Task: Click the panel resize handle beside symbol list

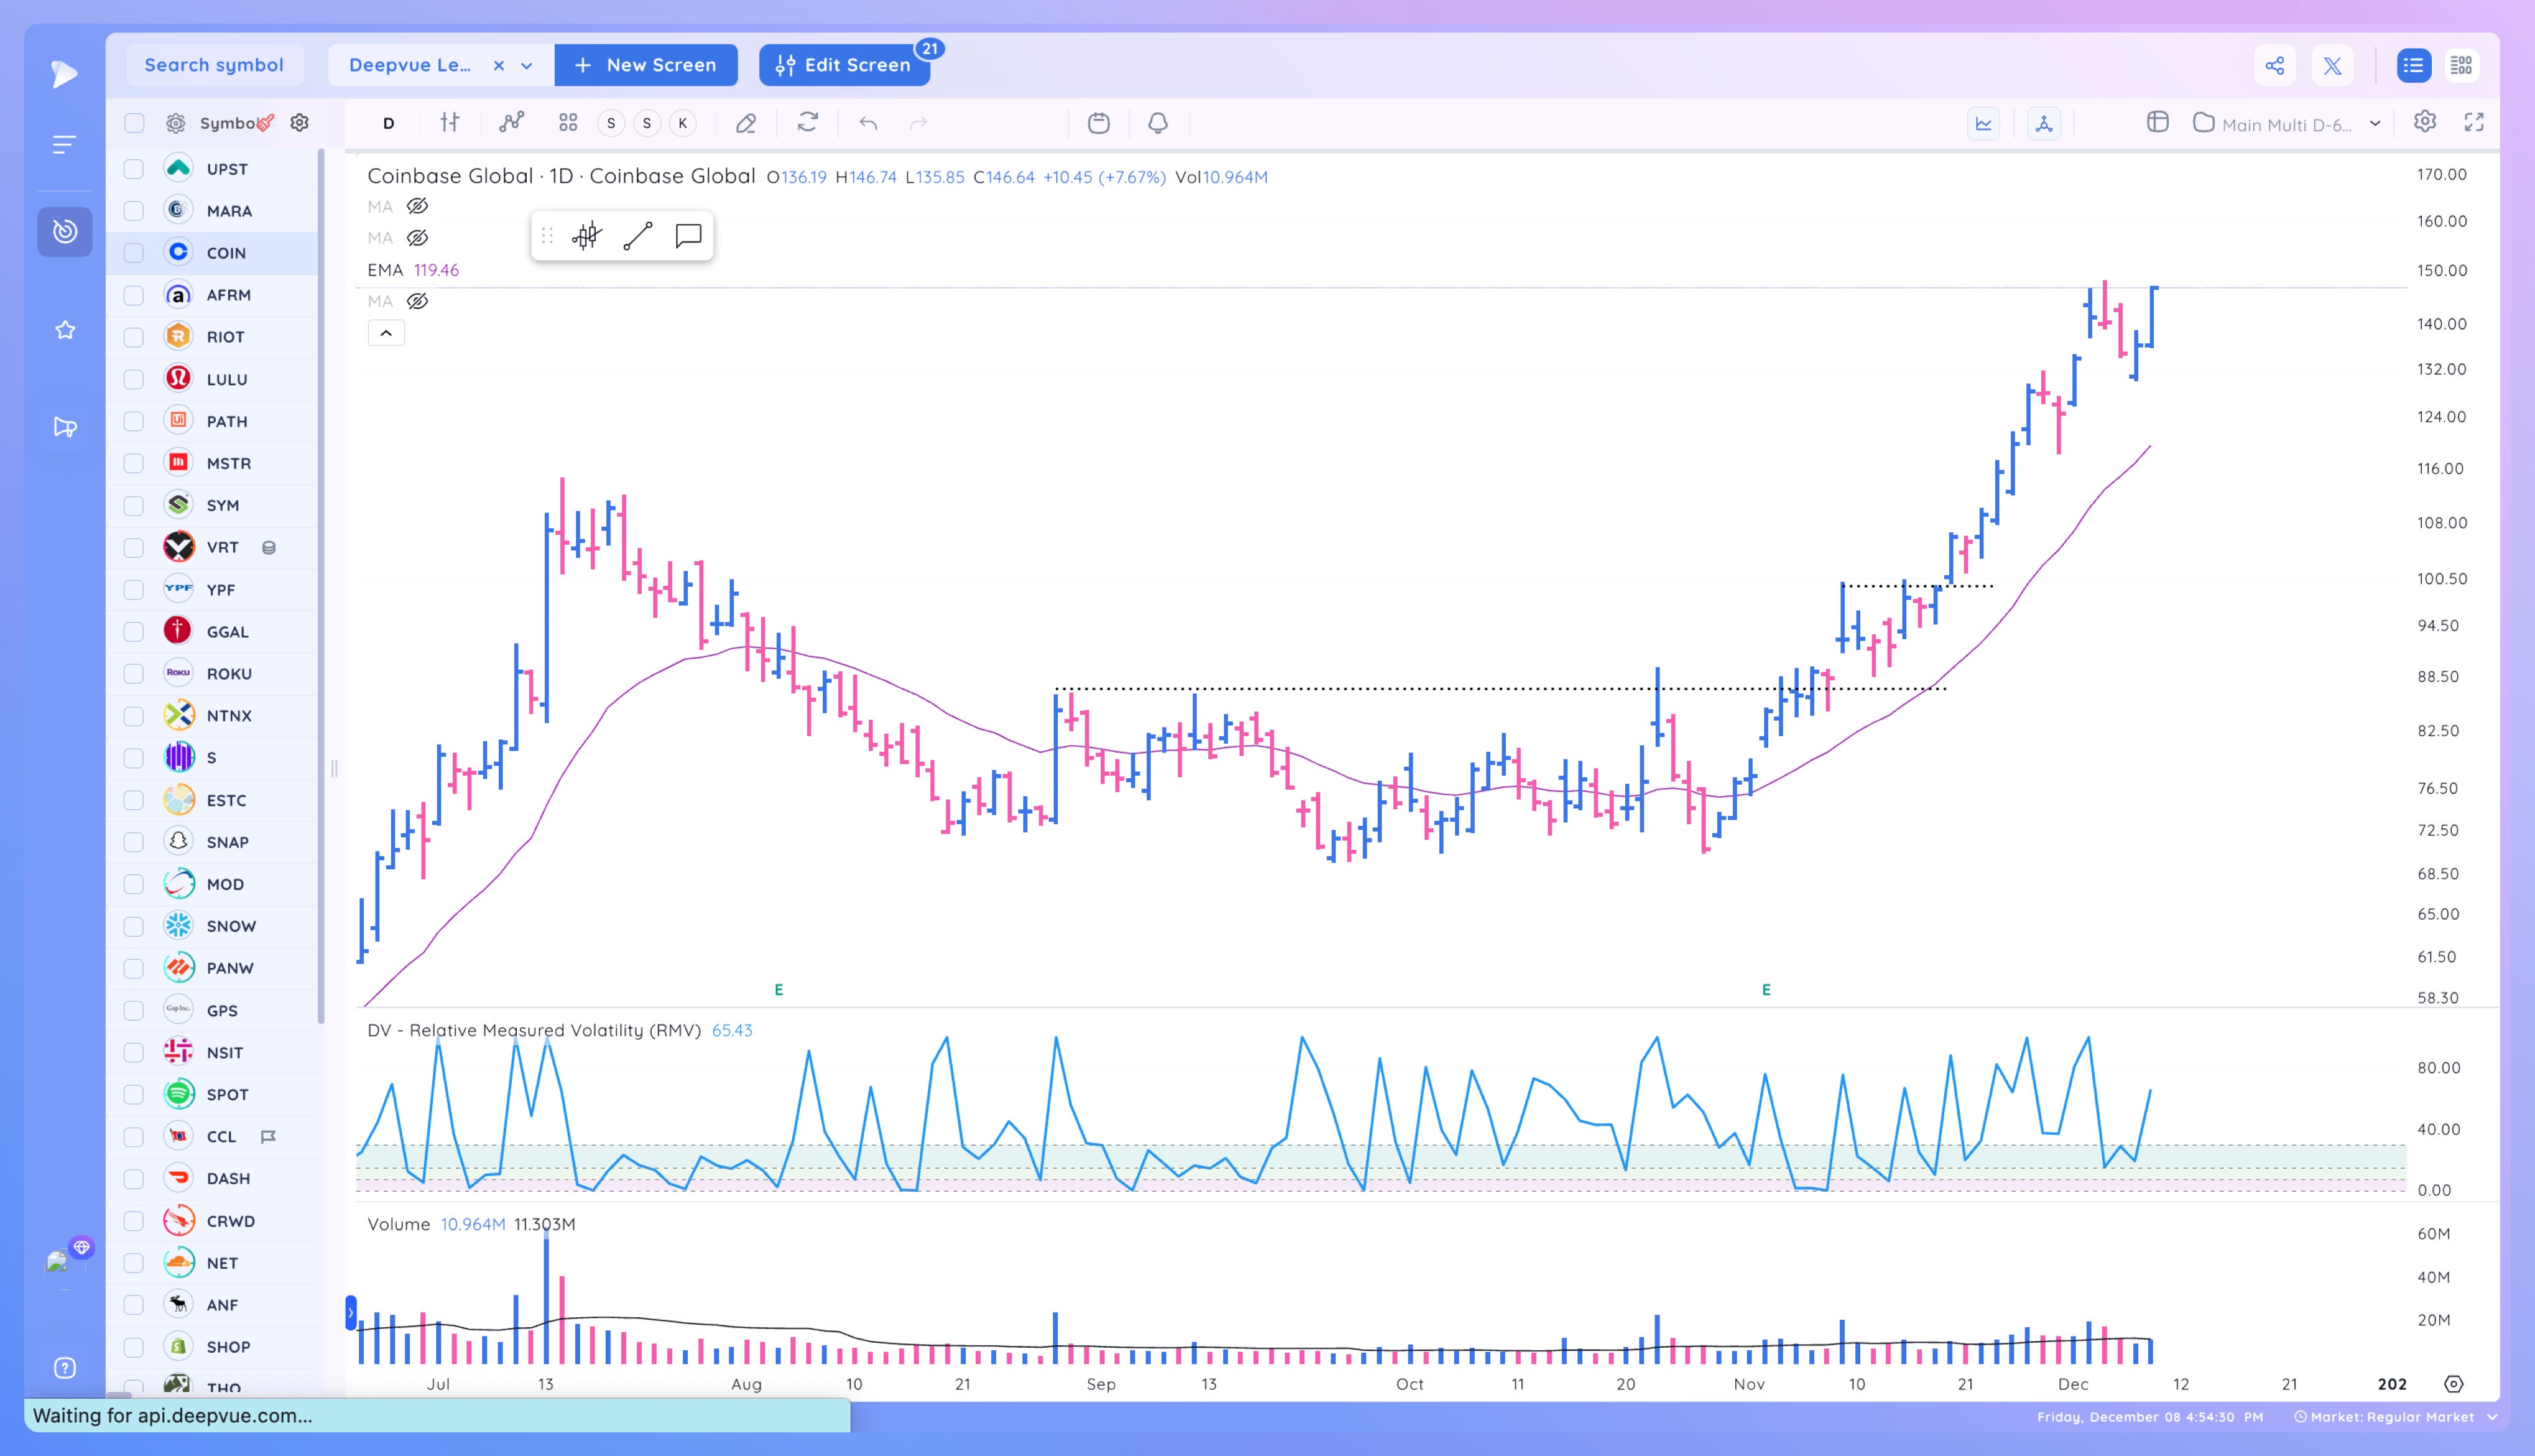Action: (x=334, y=769)
